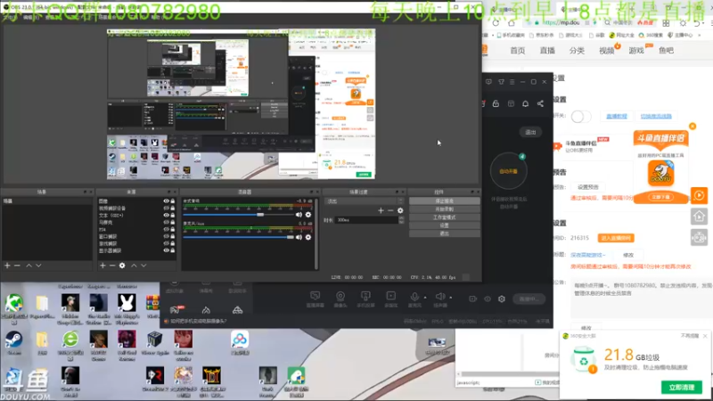Toggle visibility of the 窗口捕获 source
The width and height of the screenshot is (713, 401).
tap(167, 236)
